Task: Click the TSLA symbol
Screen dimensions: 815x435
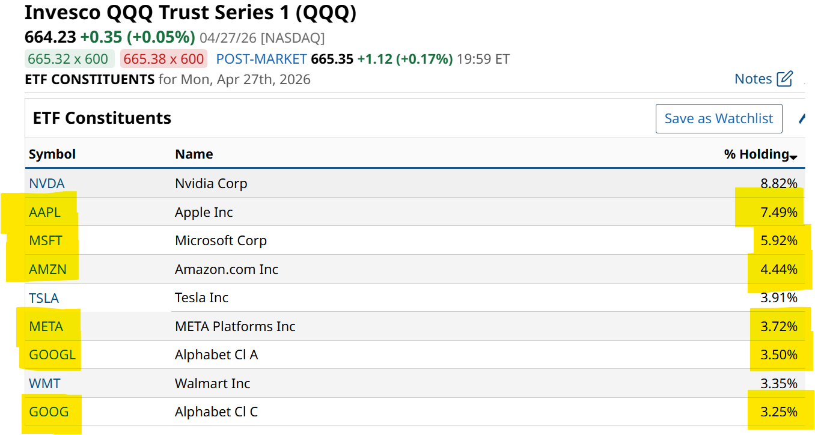Action: [x=44, y=297]
